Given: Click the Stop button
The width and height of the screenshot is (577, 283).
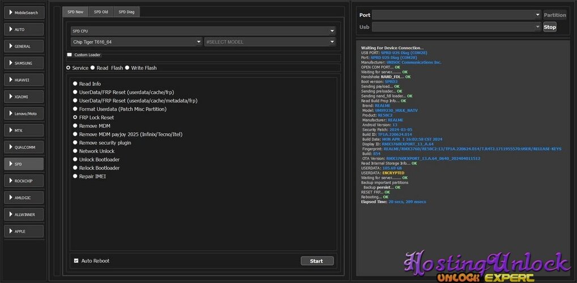Looking at the screenshot, I should click(x=550, y=27).
